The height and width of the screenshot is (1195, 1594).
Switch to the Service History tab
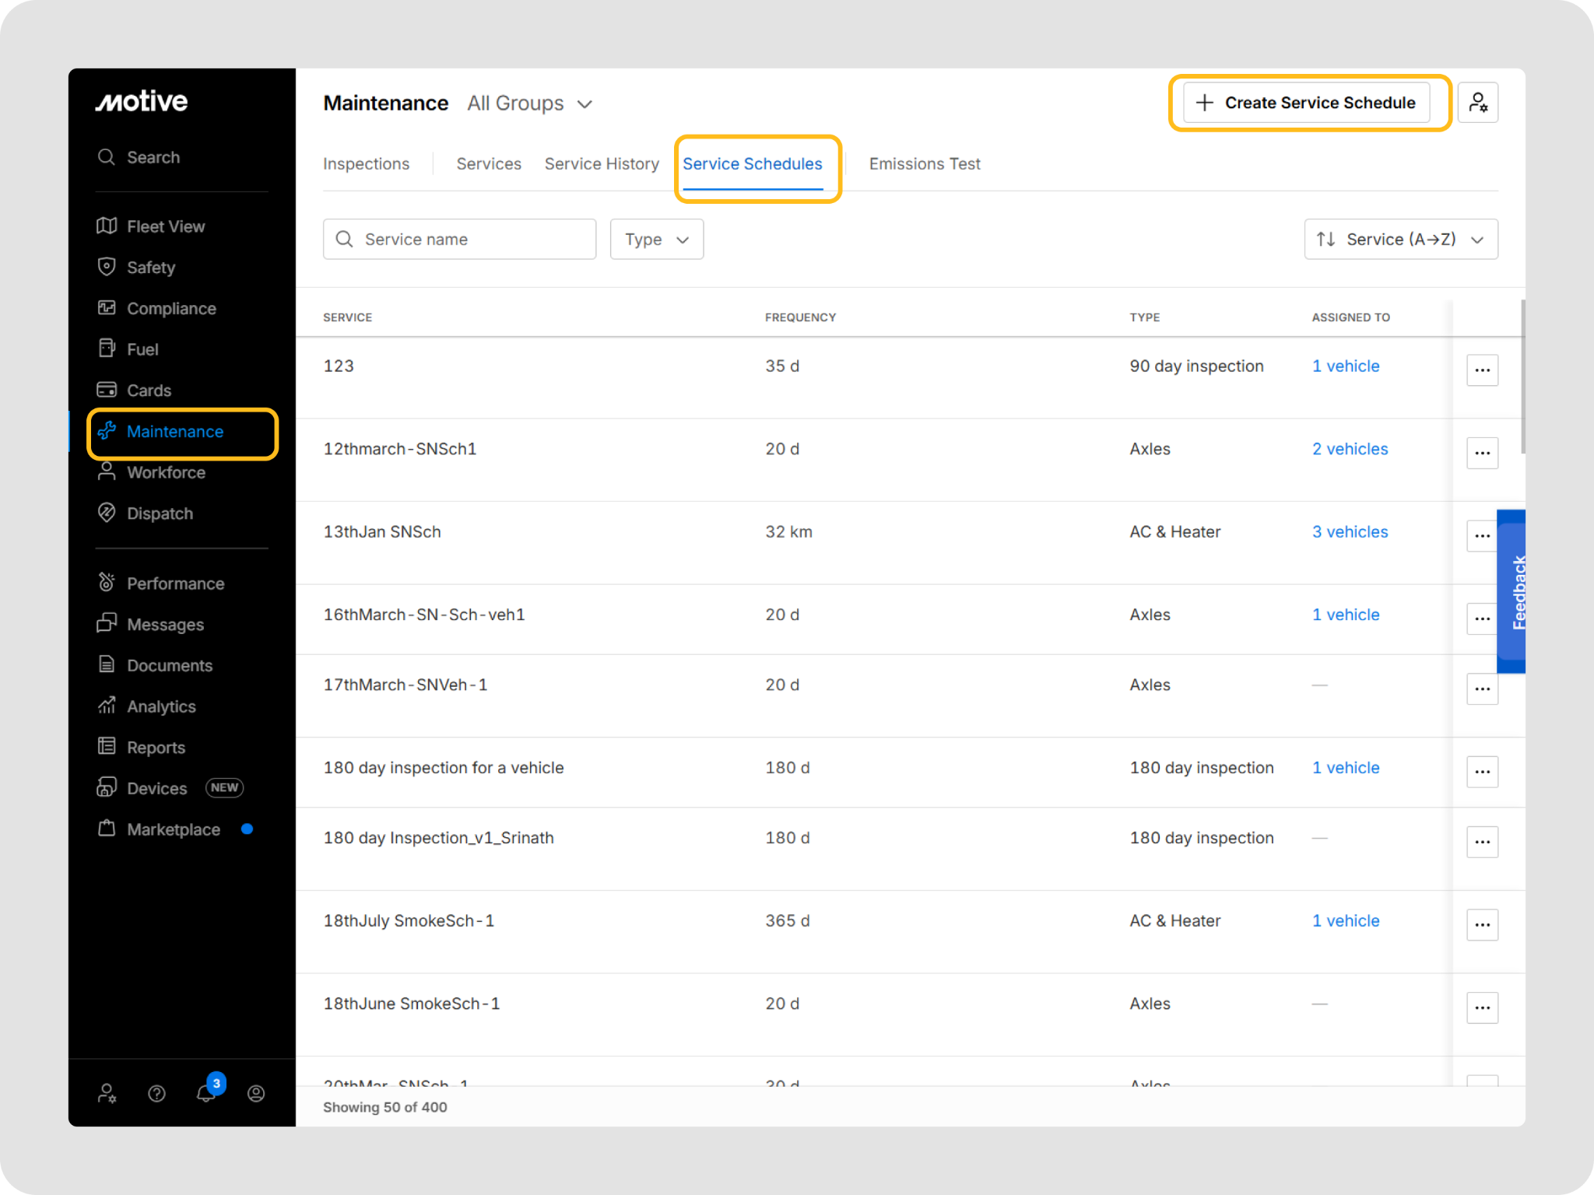(x=602, y=164)
